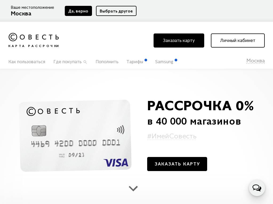Open the chat support bubble icon
The image size is (273, 204).
[257, 188]
